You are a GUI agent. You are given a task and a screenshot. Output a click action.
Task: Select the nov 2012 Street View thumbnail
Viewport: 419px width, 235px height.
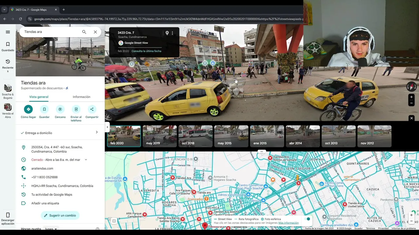pyautogui.click(x=374, y=136)
